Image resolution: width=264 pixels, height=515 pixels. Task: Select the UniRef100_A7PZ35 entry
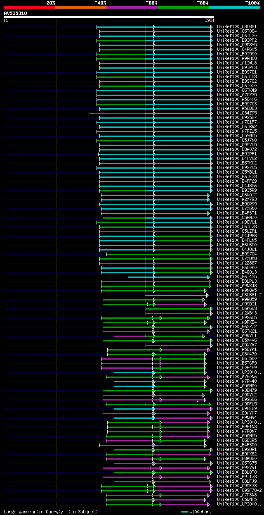(x=237, y=95)
